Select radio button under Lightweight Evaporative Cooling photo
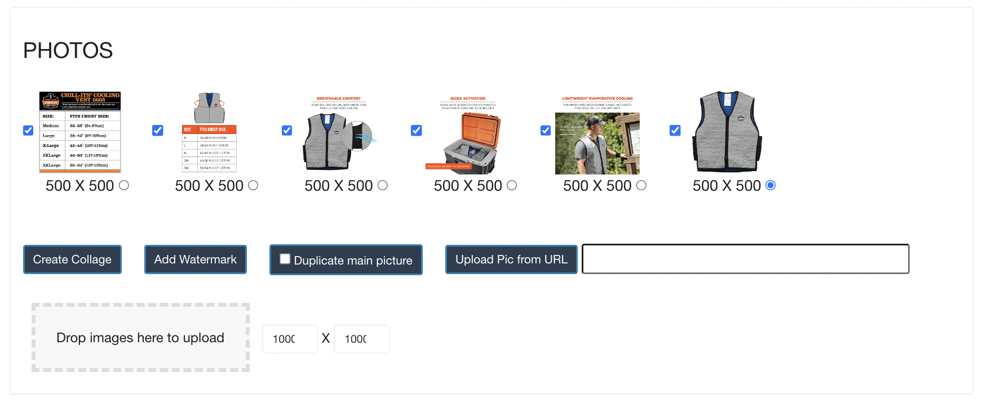 coord(641,185)
